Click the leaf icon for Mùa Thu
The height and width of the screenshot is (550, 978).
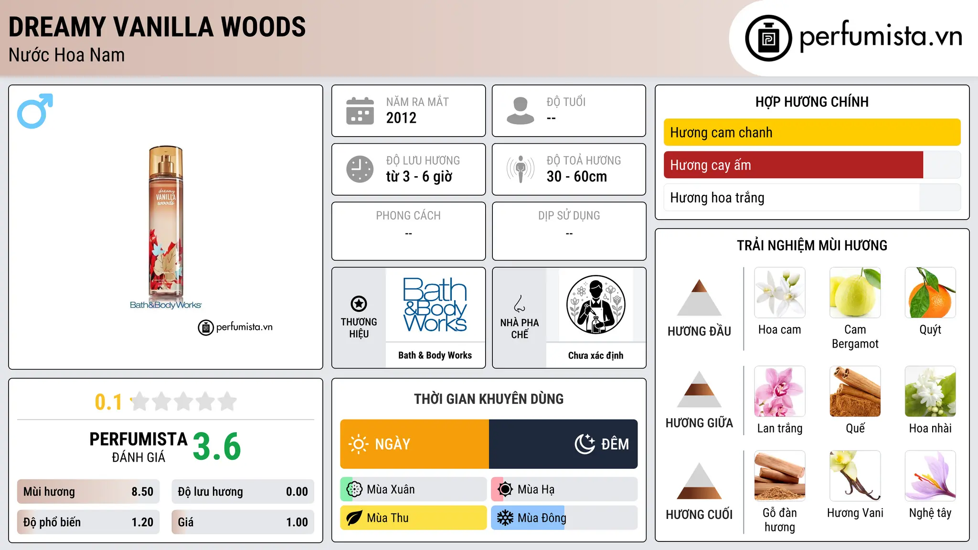coord(354,518)
